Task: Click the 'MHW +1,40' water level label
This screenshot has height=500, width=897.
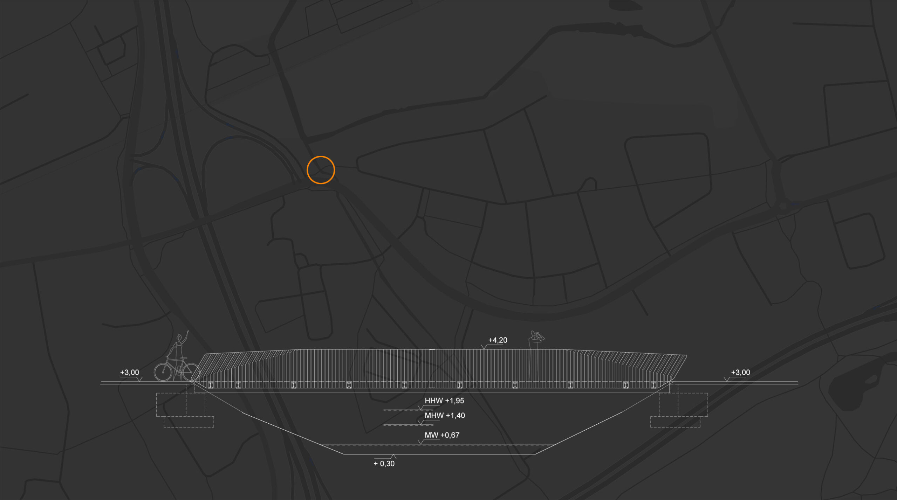Action: point(445,416)
